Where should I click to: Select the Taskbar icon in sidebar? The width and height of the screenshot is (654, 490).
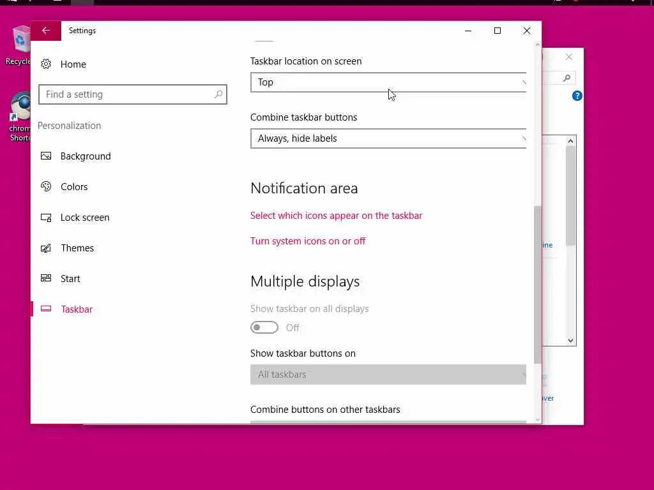[46, 309]
